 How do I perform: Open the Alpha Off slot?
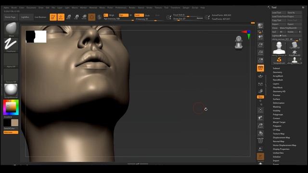coord(11,60)
